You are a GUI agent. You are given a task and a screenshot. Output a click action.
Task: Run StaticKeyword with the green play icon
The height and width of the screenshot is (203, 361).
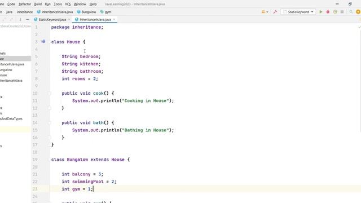point(321,12)
